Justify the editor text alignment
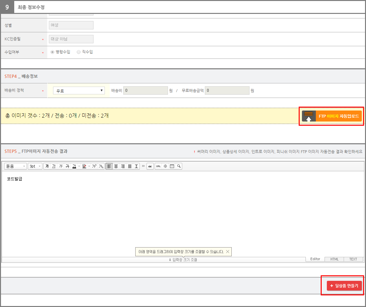The height and width of the screenshot is (307, 366). [130, 166]
